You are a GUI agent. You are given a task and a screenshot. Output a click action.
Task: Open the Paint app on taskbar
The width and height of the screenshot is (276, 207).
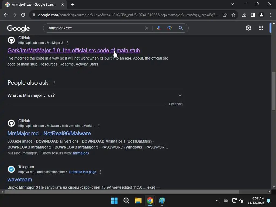tap(162, 201)
